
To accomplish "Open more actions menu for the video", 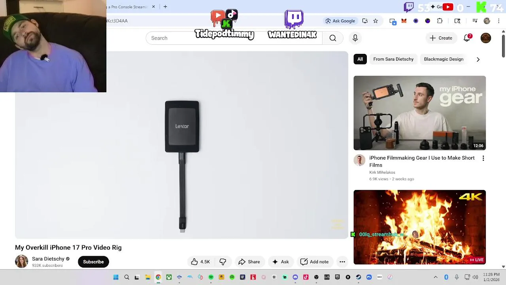I will (342, 262).
